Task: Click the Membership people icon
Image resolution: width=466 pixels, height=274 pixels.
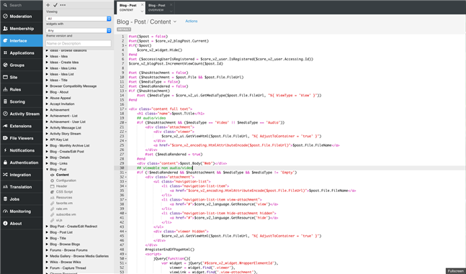Action: click(x=5, y=29)
